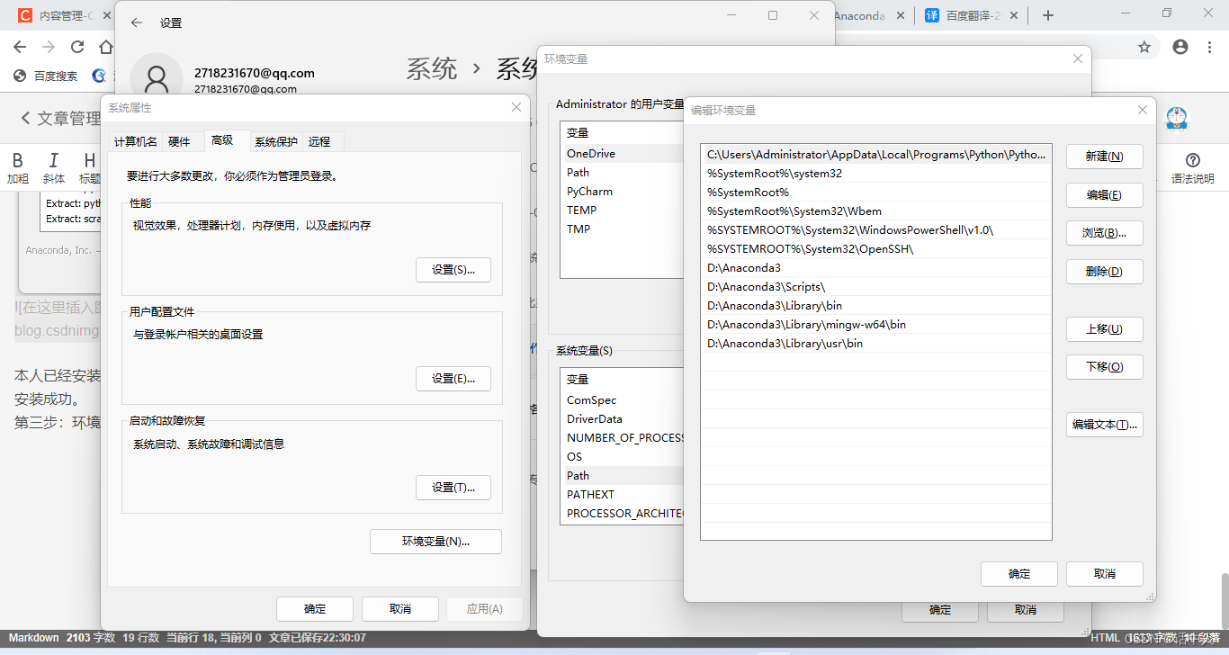Click the 系统 breadcrumb in 设置 window
Image resolution: width=1229 pixels, height=655 pixels.
click(x=432, y=69)
